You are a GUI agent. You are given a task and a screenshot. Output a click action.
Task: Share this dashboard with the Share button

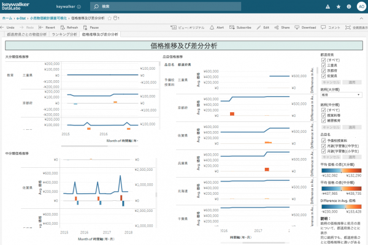282,28
